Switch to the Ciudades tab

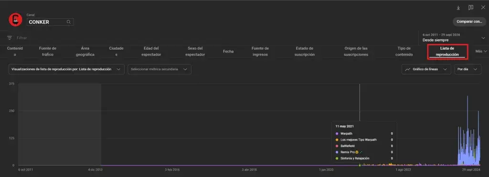point(117,52)
